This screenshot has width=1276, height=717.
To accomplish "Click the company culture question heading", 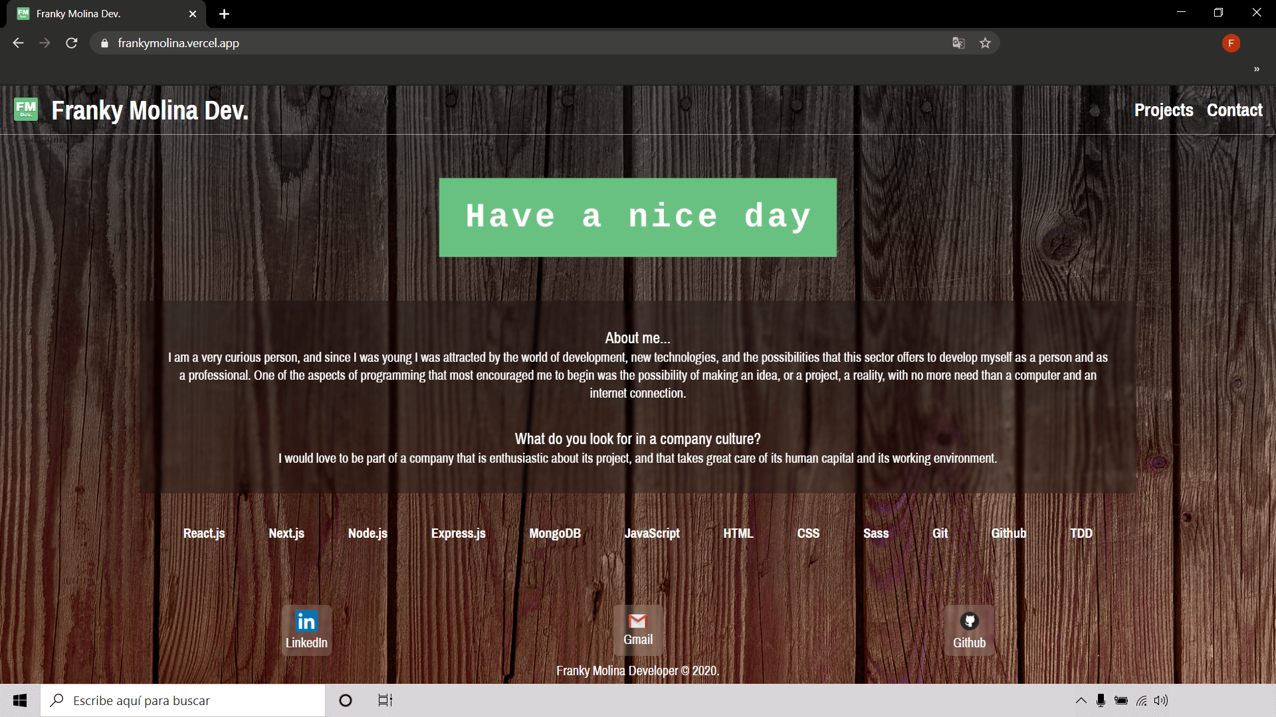I will tap(638, 439).
